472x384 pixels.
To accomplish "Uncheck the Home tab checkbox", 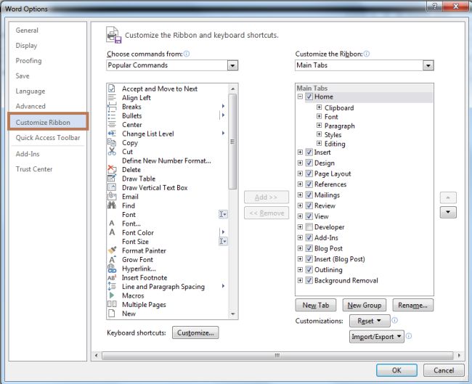I will pos(309,97).
